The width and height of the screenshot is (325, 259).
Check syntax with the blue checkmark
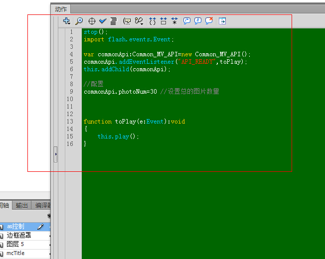103,21
